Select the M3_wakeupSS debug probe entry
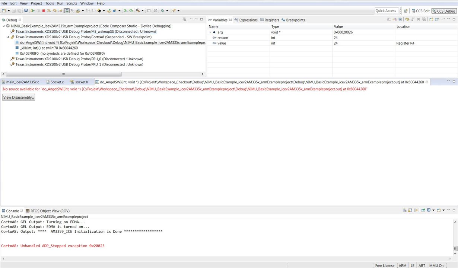 coord(83,32)
